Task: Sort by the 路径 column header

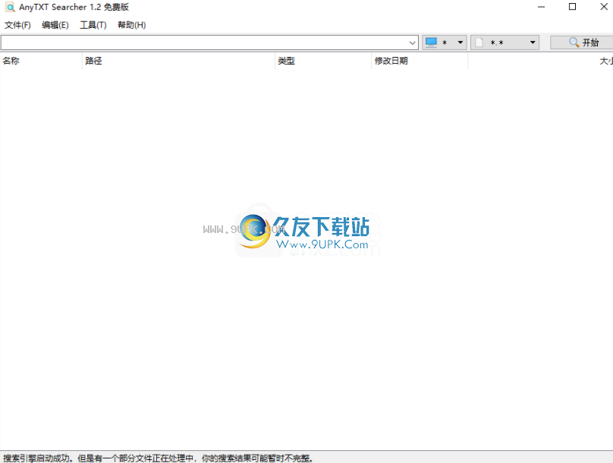Action: 178,61
